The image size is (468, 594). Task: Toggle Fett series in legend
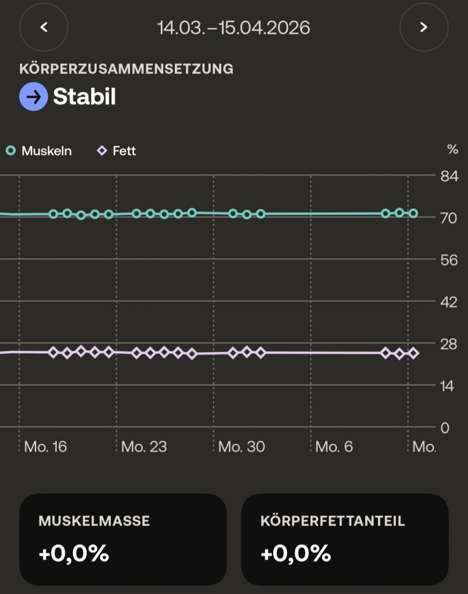117,151
